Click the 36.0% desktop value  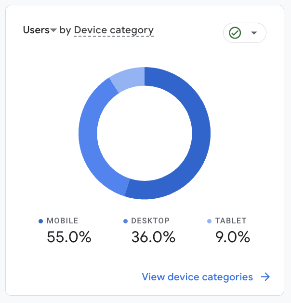click(153, 237)
